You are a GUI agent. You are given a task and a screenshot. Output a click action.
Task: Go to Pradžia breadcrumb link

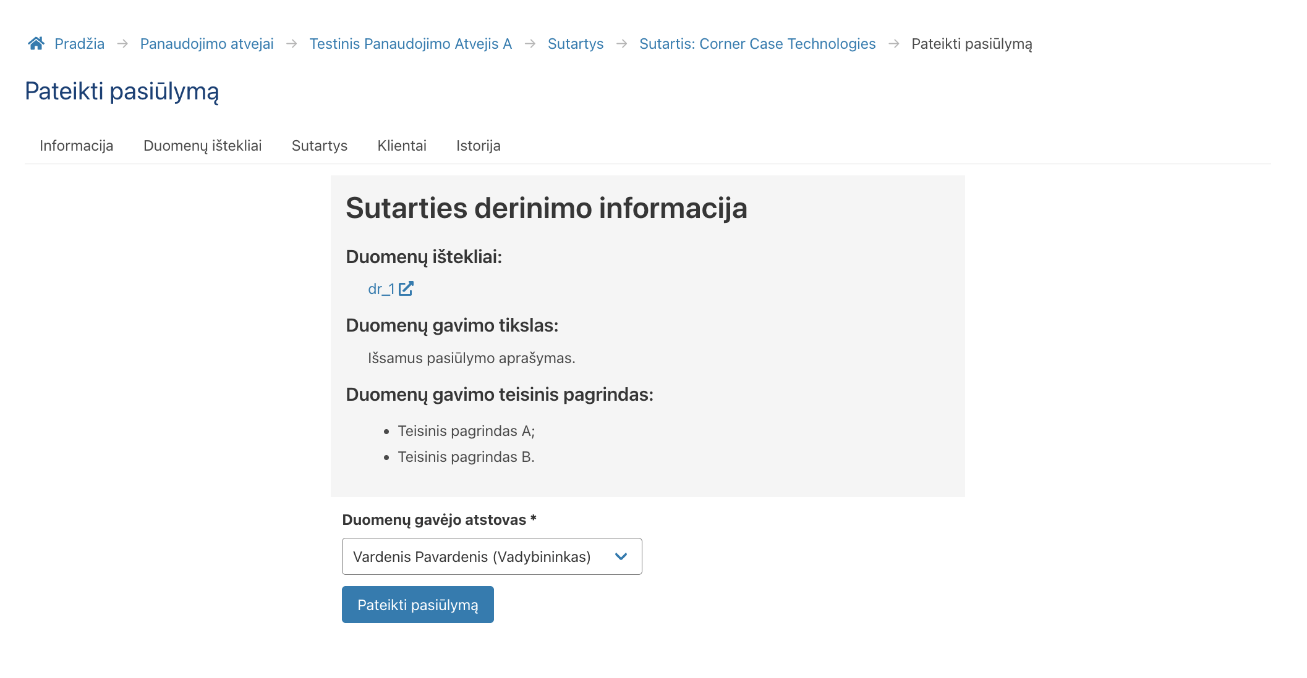point(79,44)
